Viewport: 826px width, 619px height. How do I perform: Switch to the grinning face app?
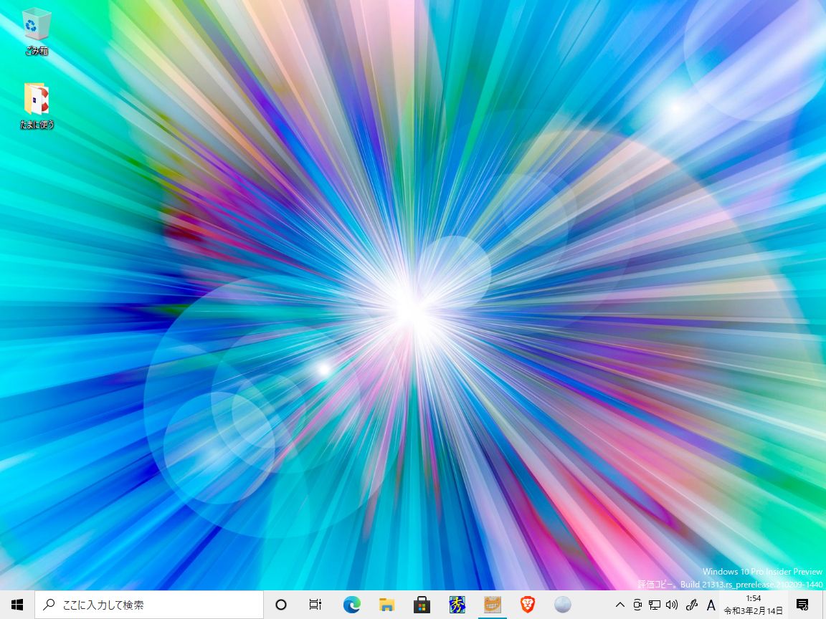492,605
